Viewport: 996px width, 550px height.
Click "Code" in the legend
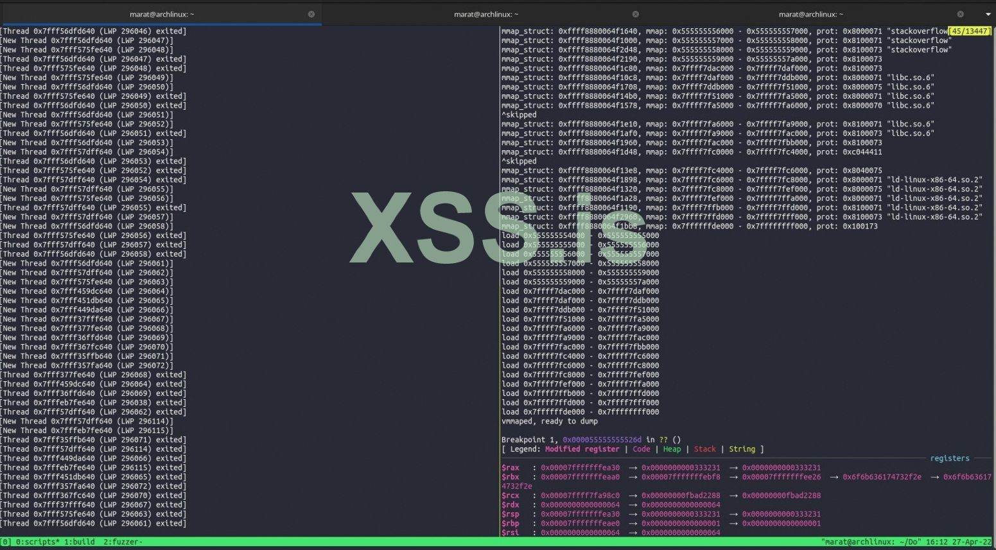642,449
